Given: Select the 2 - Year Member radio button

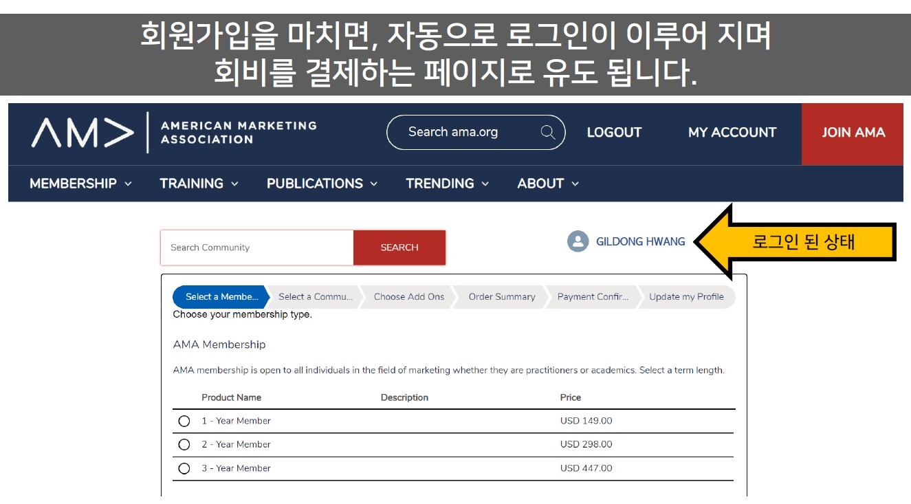Looking at the screenshot, I should pos(184,445).
